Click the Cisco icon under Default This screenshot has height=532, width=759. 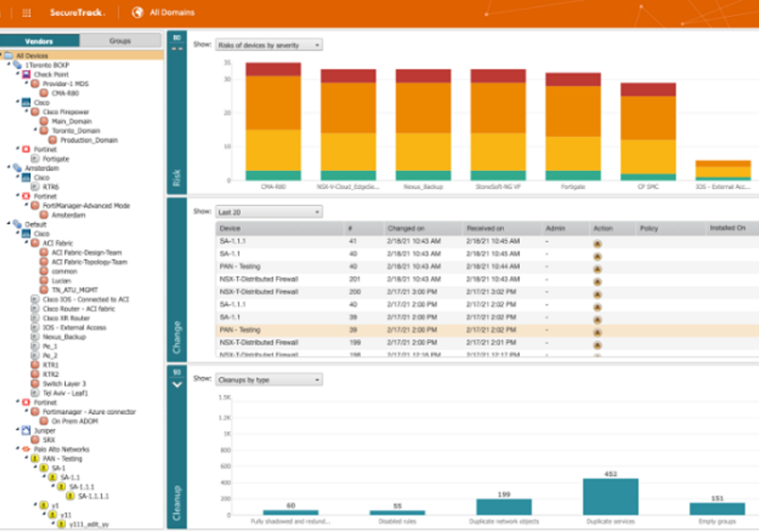27,233
